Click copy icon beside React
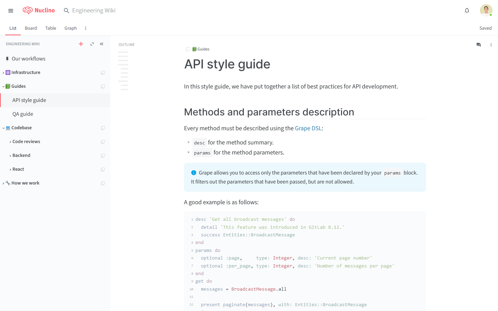This screenshot has width=498, height=311. tap(103, 169)
